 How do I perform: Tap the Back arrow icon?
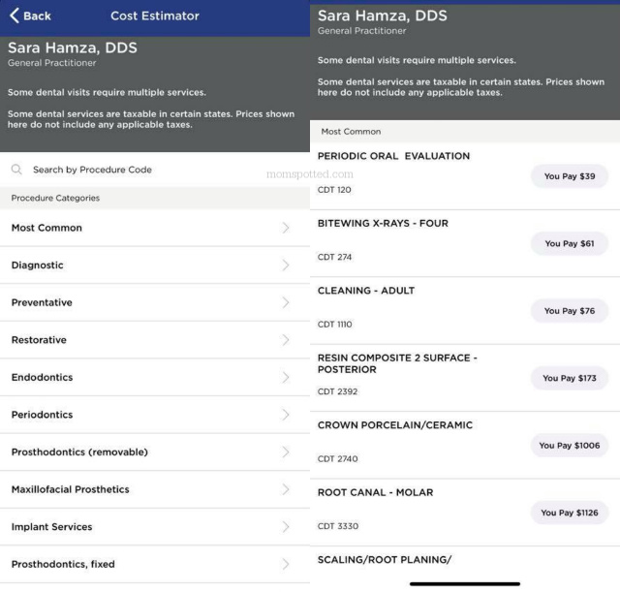coord(15,16)
